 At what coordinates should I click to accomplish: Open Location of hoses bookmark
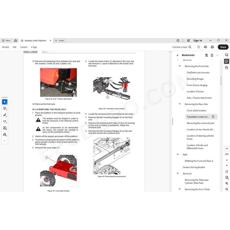tap(195, 91)
